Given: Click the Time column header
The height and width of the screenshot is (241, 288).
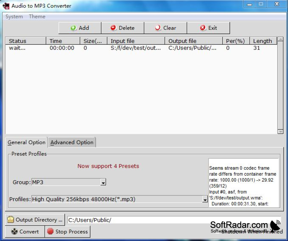Looking at the screenshot, I should coord(63,41).
